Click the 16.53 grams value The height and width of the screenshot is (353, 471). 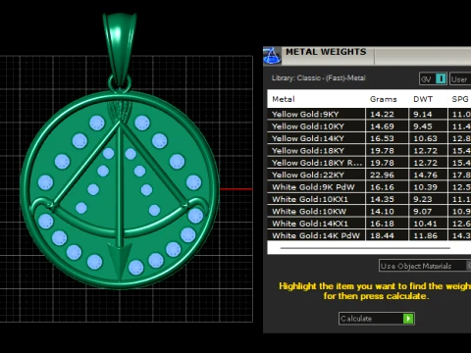point(382,138)
